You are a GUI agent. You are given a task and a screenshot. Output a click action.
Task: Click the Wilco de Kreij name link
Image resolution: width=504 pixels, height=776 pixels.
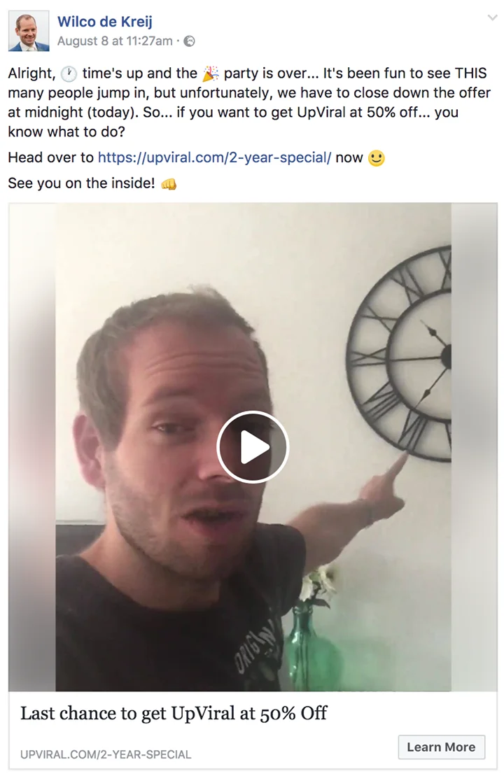coord(105,21)
